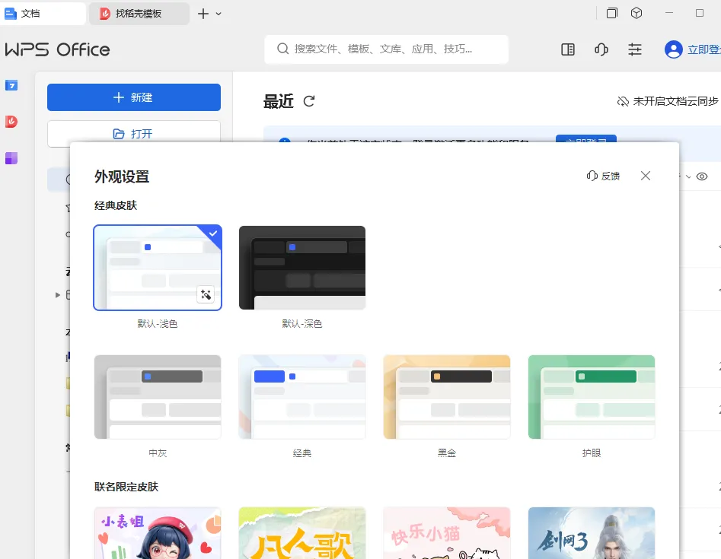Image resolution: width=721 pixels, height=559 pixels.
Task: Switch to the 文档 tab
Action: pyautogui.click(x=42, y=12)
